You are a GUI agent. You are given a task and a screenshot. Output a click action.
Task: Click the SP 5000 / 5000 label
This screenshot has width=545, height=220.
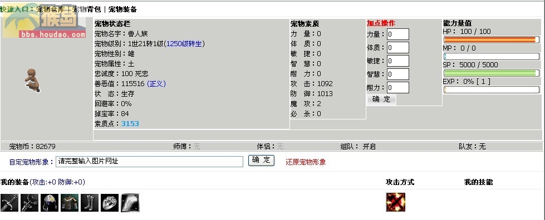(x=470, y=65)
